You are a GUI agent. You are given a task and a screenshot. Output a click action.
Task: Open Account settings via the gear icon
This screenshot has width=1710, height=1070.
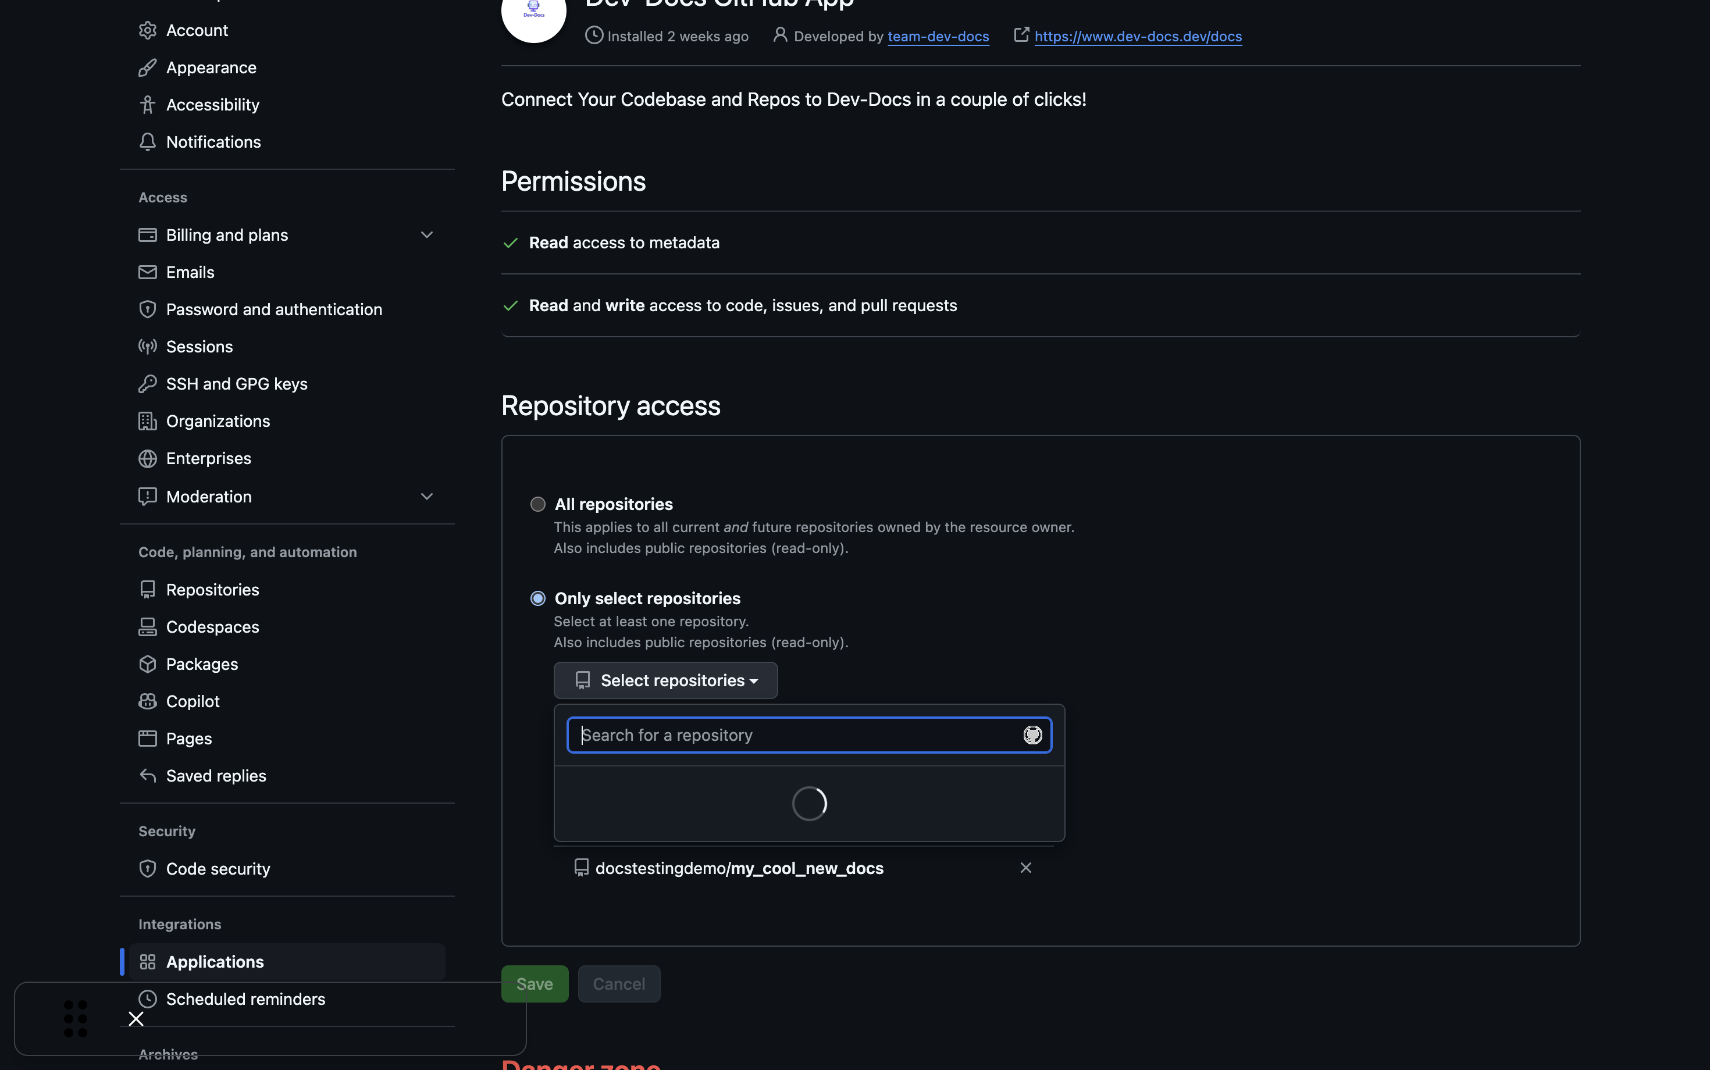coord(147,30)
